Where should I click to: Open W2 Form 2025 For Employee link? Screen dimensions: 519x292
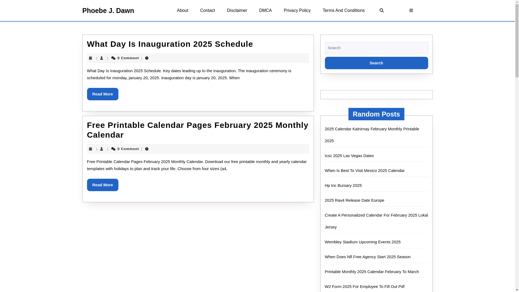click(x=365, y=287)
